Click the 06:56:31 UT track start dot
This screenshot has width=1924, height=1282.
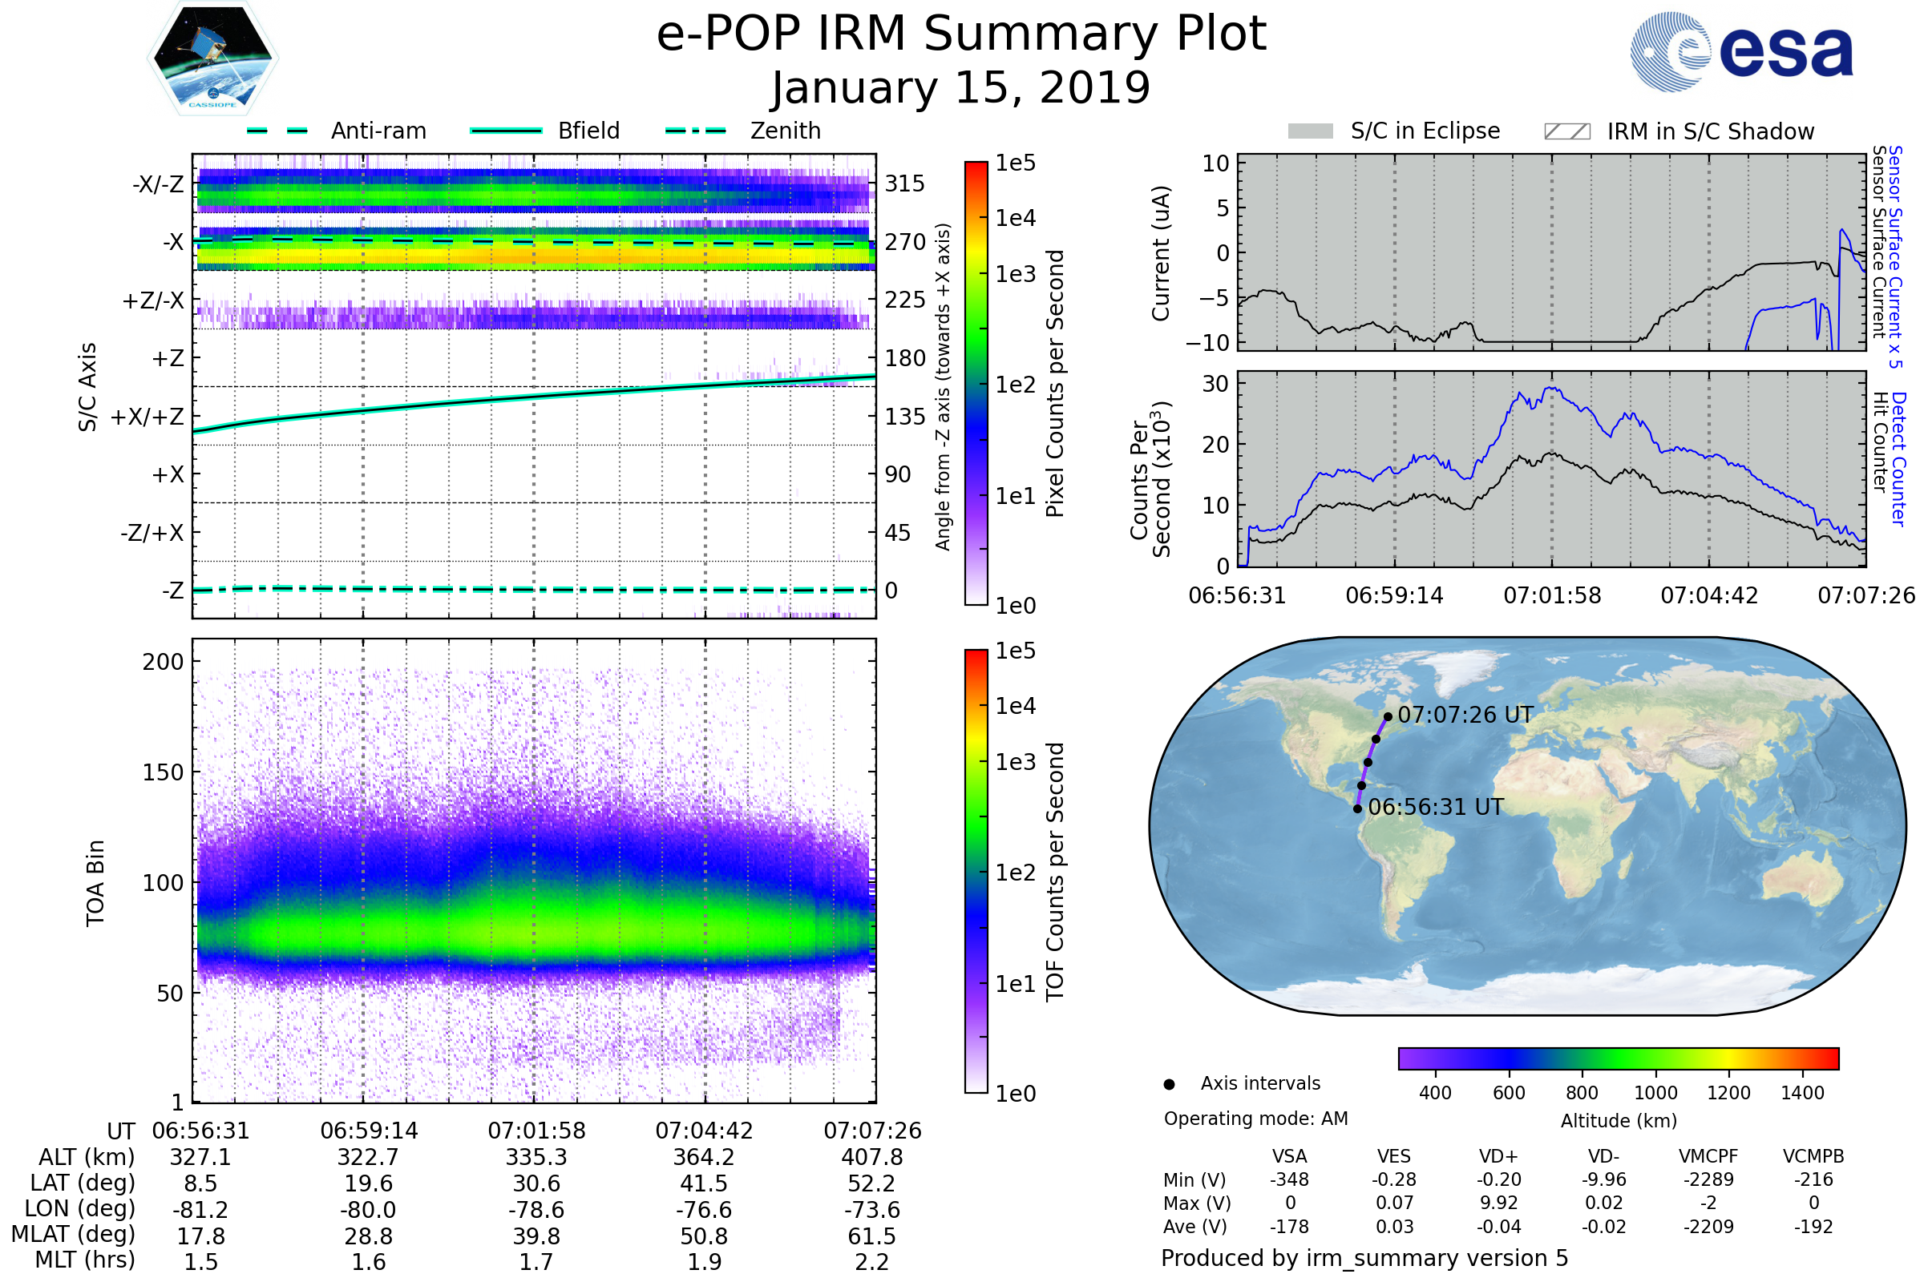(x=1357, y=808)
